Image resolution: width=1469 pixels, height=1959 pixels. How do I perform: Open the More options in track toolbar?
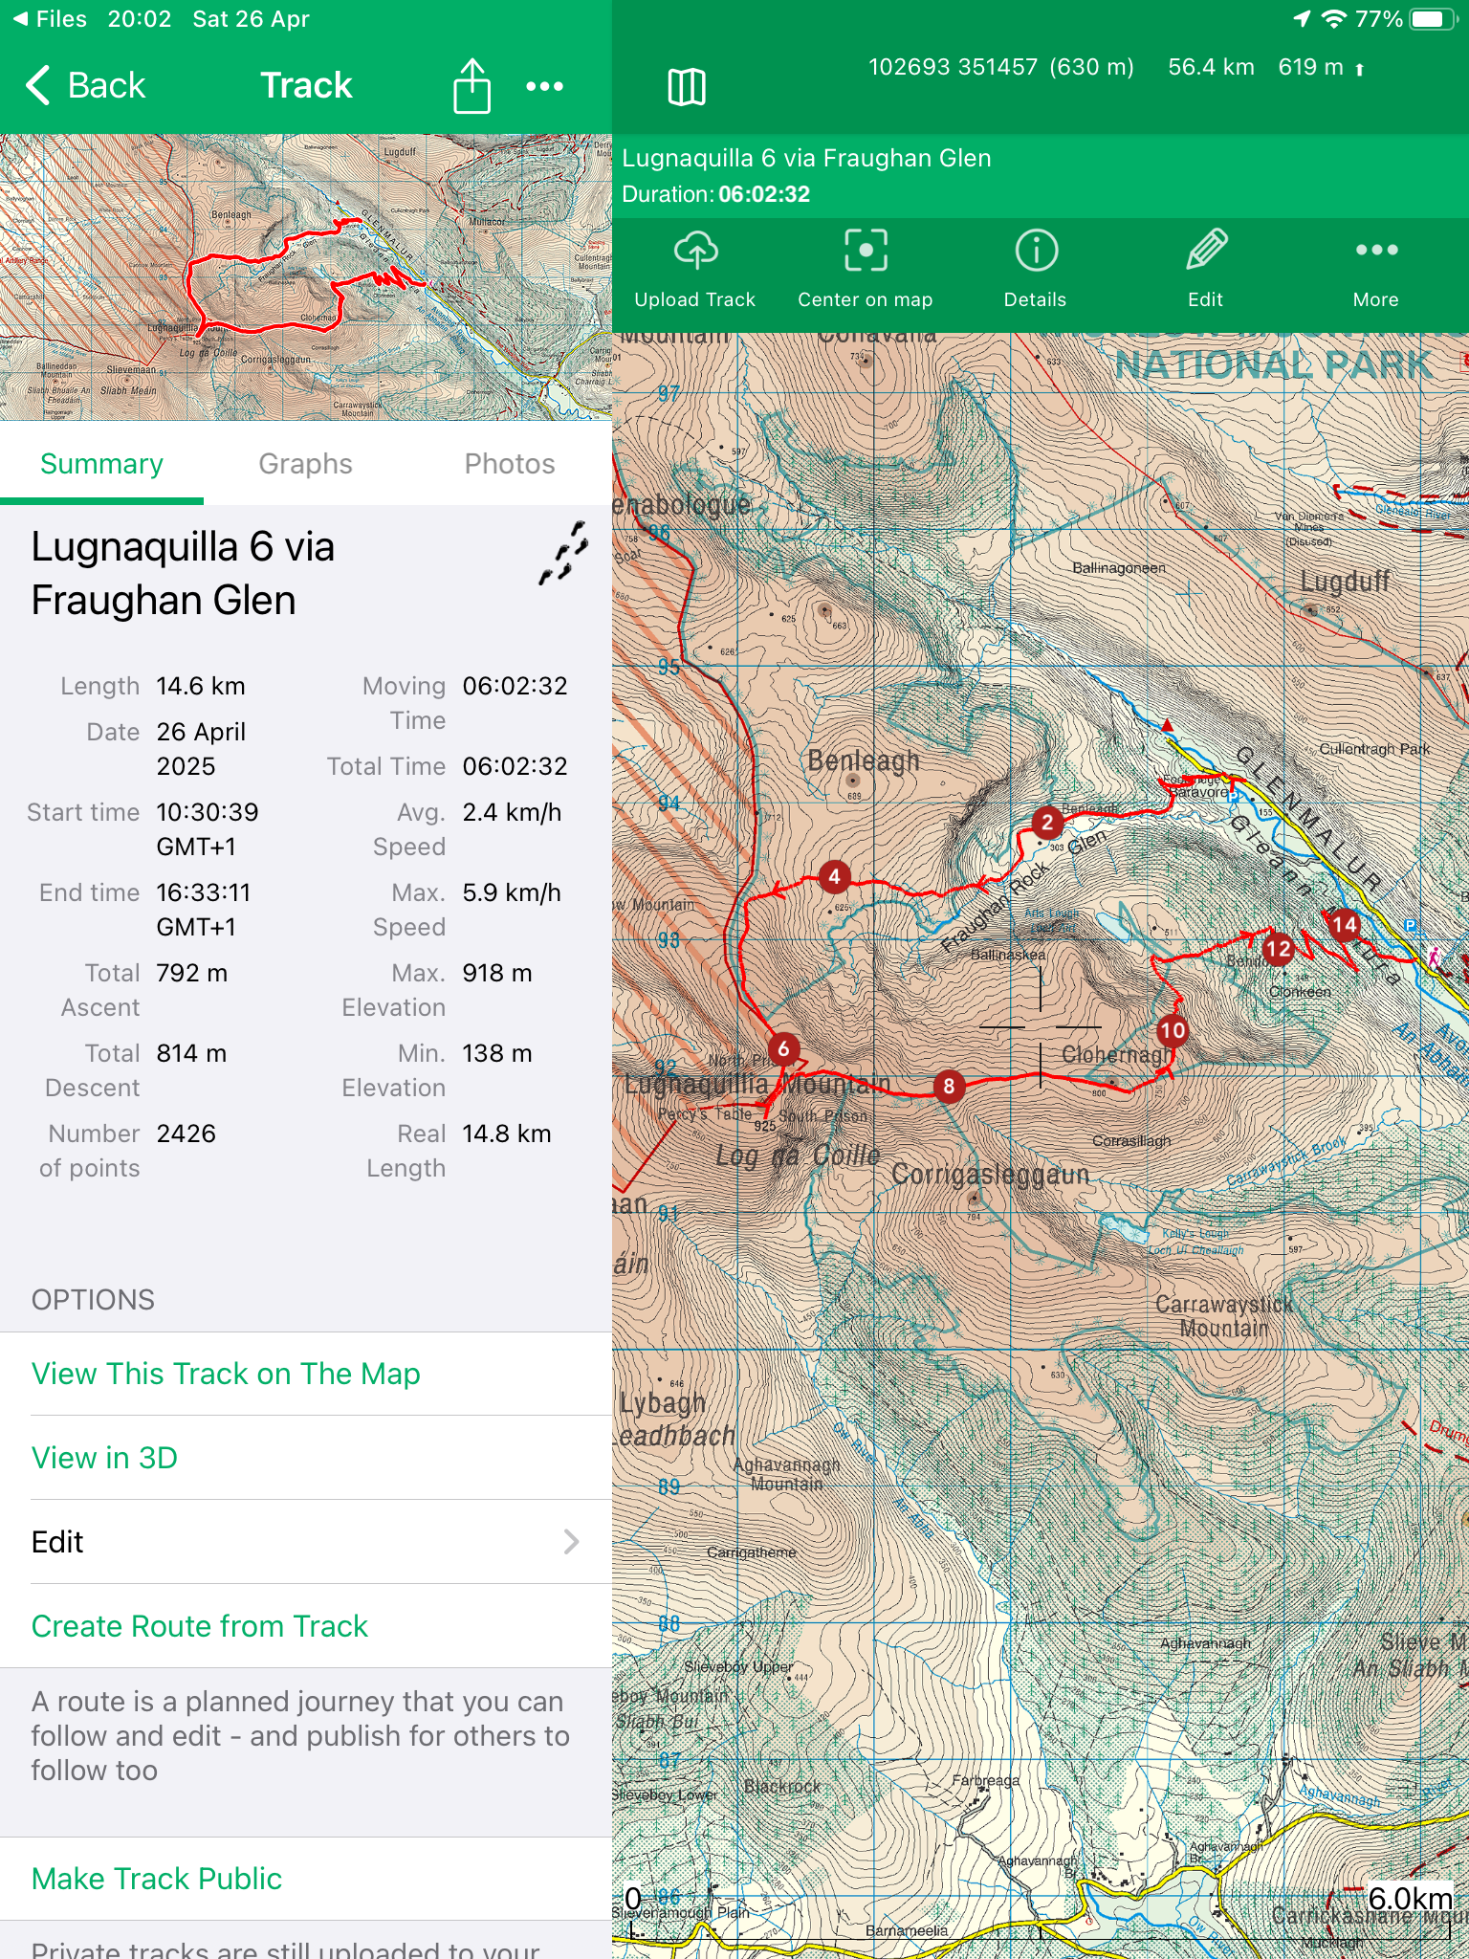[x=1375, y=252]
